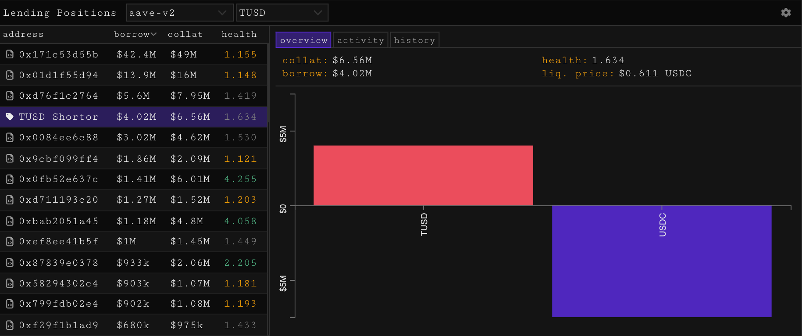Sort by the health column header
The image size is (802, 336).
(239, 34)
